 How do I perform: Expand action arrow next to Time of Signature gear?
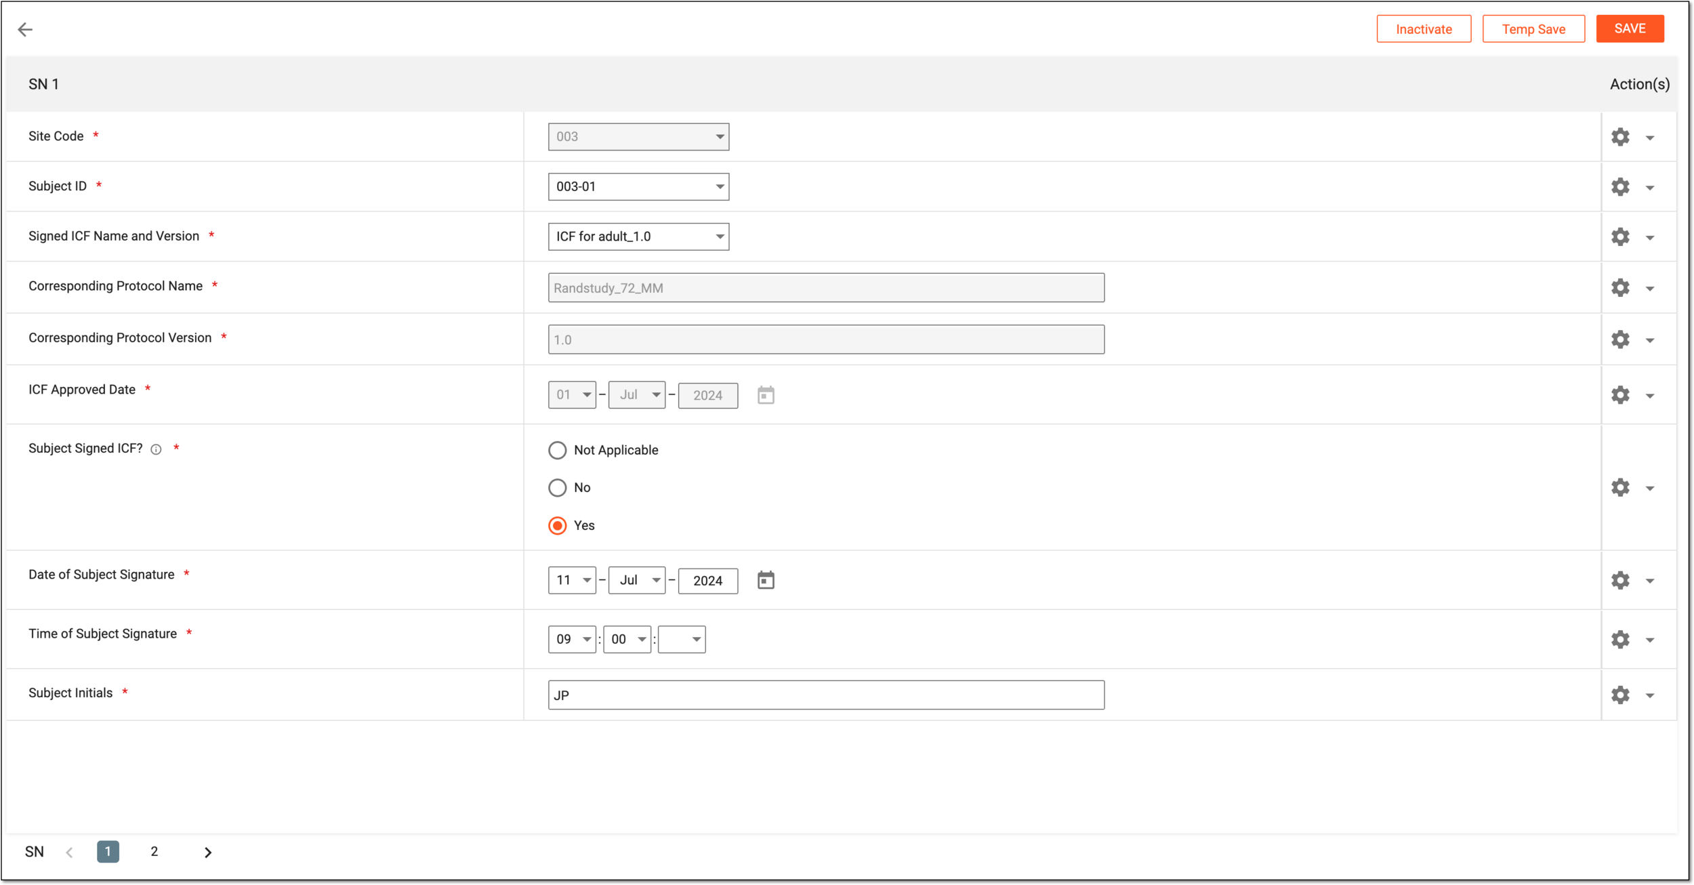(x=1650, y=640)
